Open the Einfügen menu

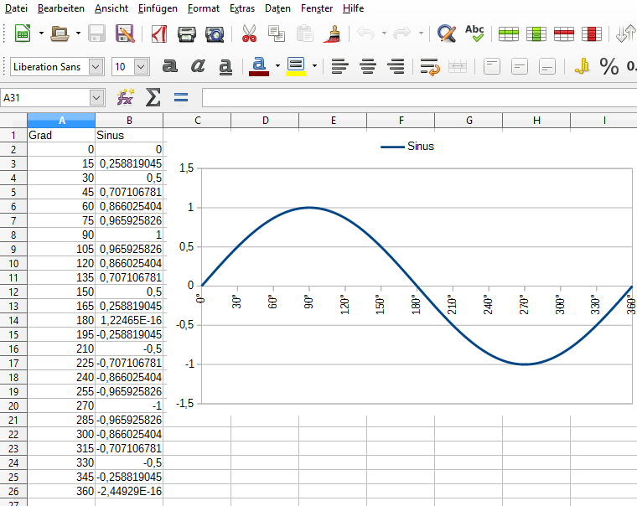point(158,8)
